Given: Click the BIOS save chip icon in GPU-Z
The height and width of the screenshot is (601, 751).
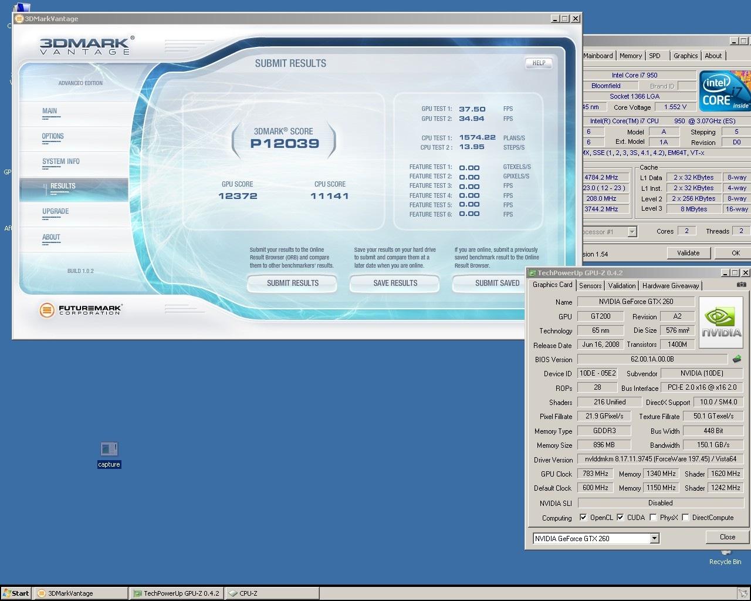Looking at the screenshot, I should pos(738,359).
